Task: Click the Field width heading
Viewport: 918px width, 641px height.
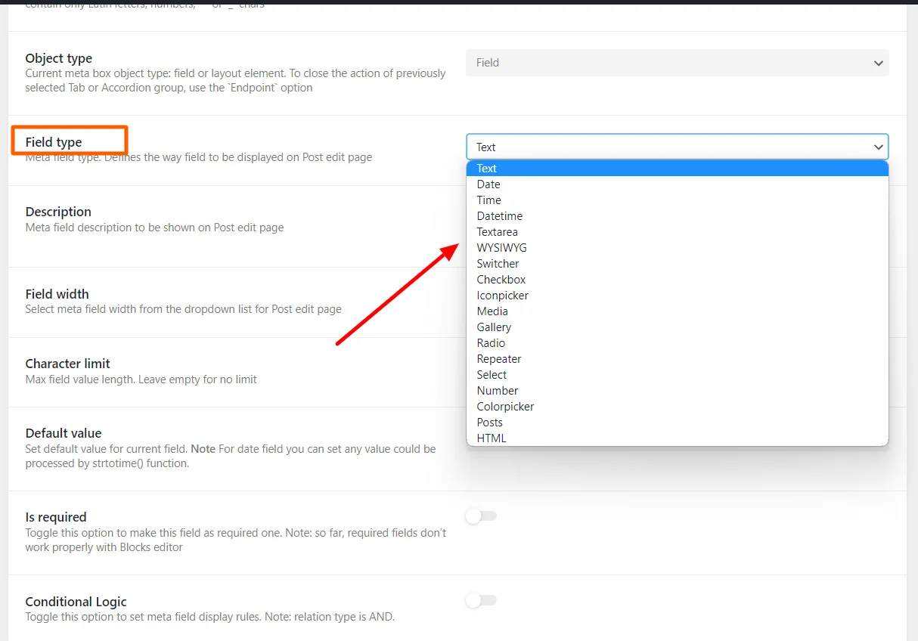Action: pyautogui.click(x=57, y=294)
